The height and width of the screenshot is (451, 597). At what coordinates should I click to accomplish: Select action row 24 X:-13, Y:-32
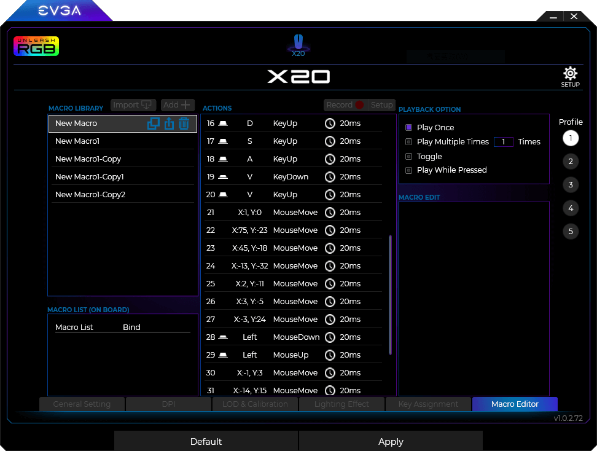(x=293, y=266)
